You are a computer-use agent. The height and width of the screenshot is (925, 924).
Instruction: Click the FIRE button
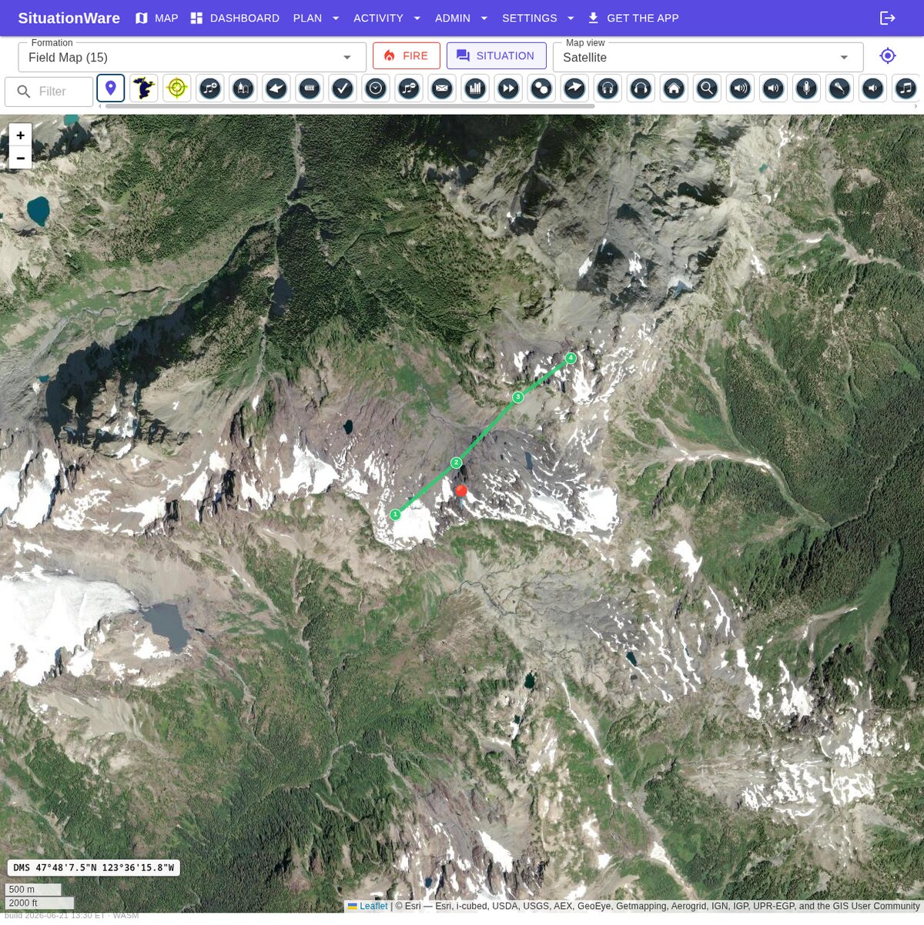[x=407, y=55]
